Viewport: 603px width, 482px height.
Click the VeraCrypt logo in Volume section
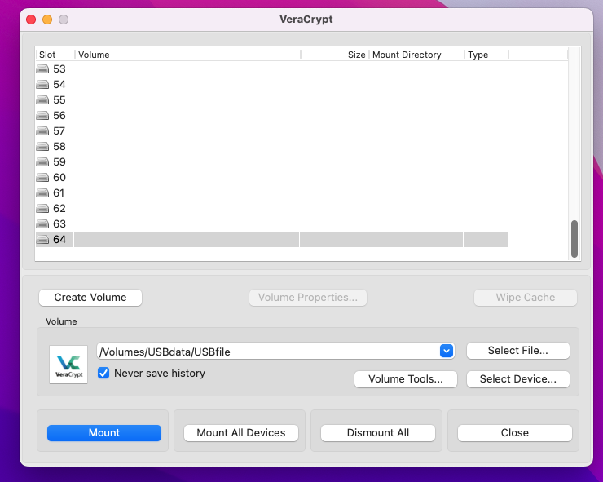68,364
